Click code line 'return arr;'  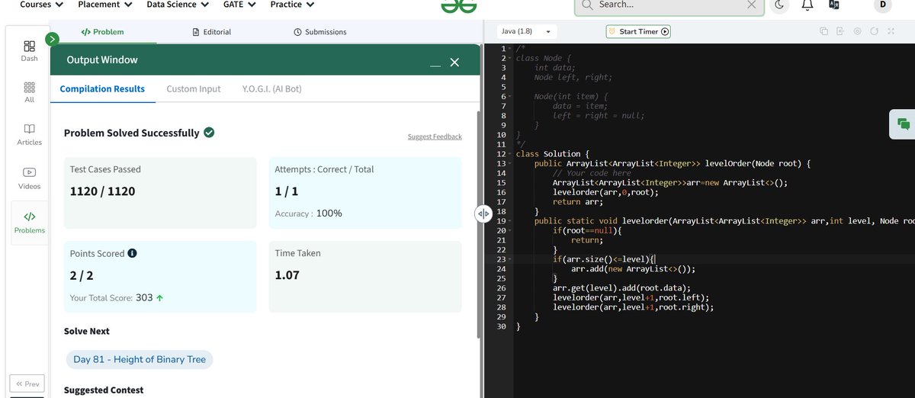(579, 202)
